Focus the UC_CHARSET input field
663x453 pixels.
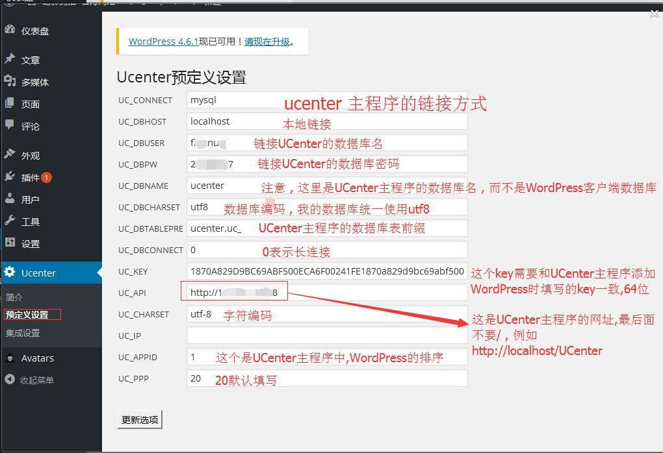(327, 314)
